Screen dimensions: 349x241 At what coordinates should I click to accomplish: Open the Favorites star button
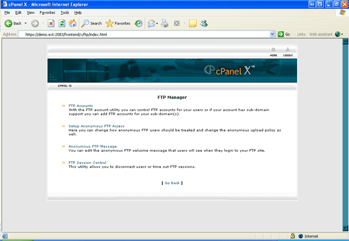pyautogui.click(x=118, y=23)
